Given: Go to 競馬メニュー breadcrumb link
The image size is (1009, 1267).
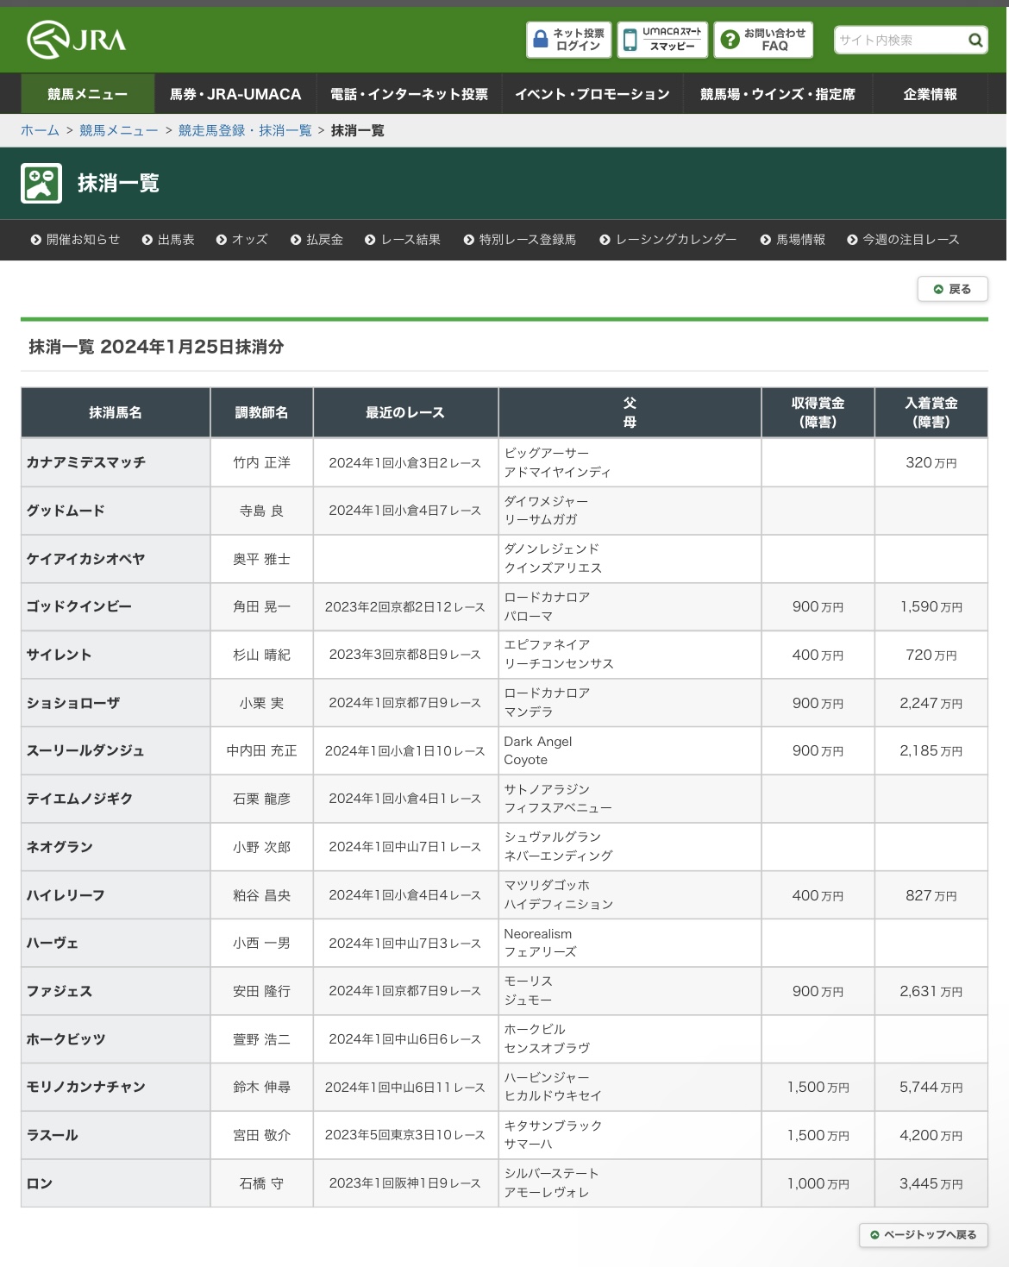Looking at the screenshot, I should [119, 130].
